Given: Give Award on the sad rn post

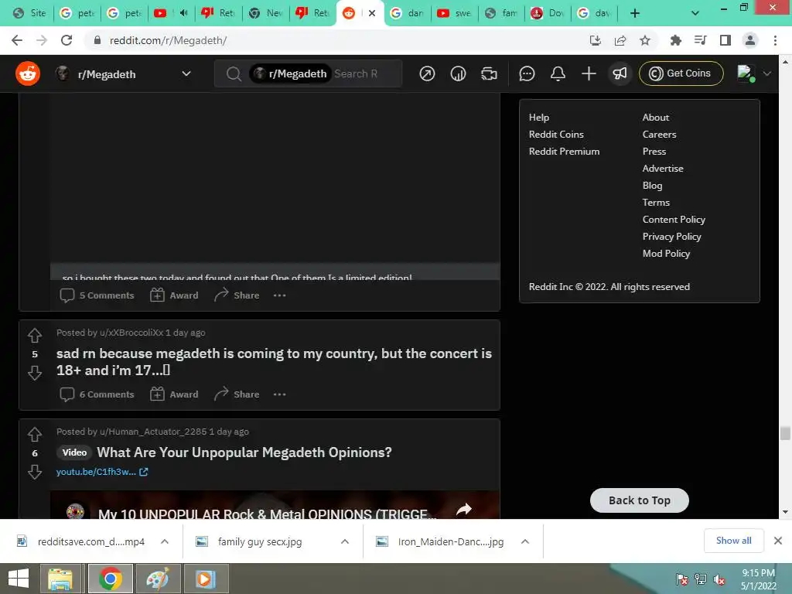Looking at the screenshot, I should pyautogui.click(x=174, y=394).
